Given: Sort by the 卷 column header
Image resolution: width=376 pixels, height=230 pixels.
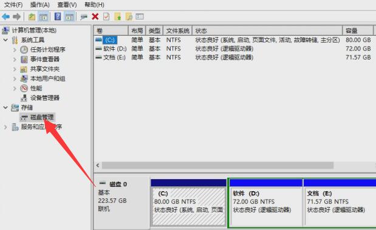Looking at the screenshot, I should coord(111,31).
